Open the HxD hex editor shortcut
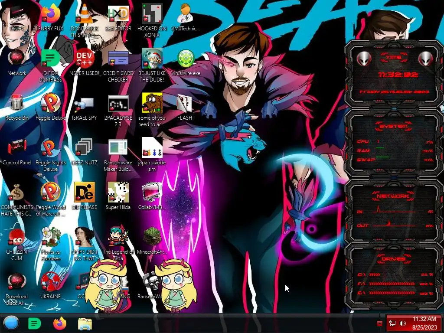This screenshot has height=333, width=444. tap(118, 17)
